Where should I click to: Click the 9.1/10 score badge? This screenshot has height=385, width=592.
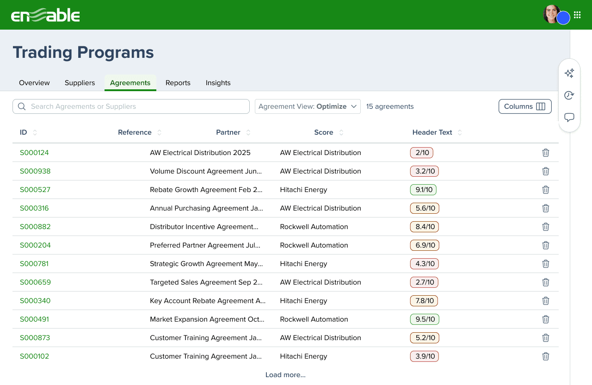(x=423, y=190)
